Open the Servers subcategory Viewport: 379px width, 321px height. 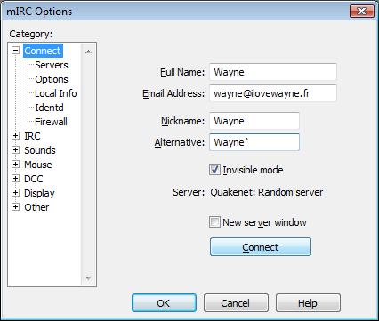[52, 65]
